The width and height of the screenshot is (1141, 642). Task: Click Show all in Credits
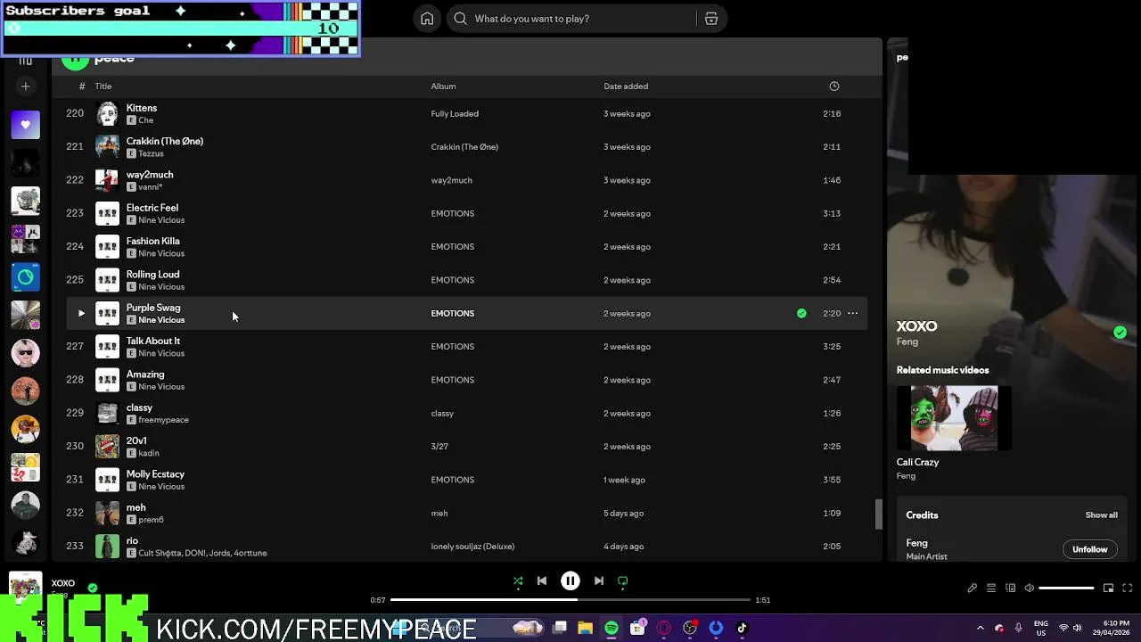[1101, 515]
